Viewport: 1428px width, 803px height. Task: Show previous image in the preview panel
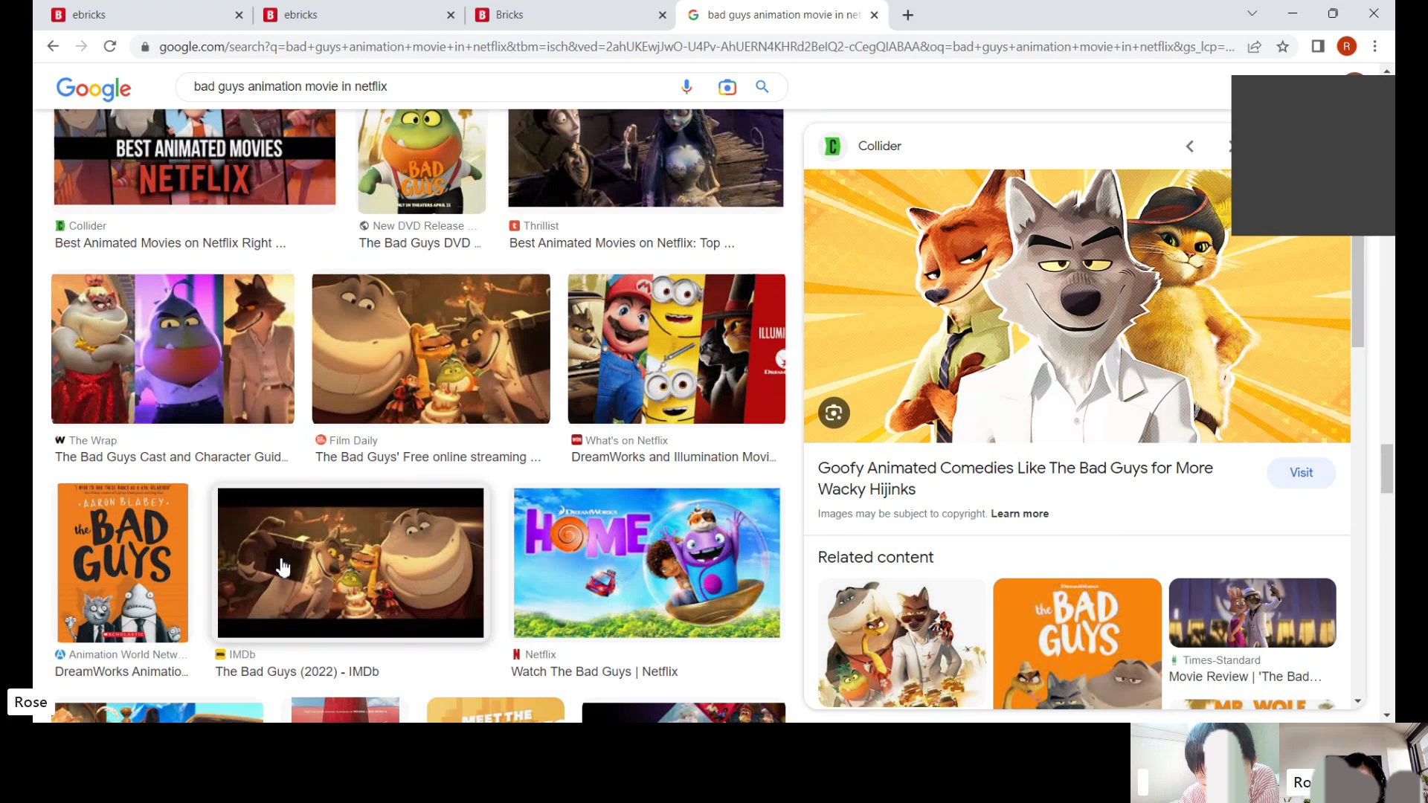point(1189,146)
